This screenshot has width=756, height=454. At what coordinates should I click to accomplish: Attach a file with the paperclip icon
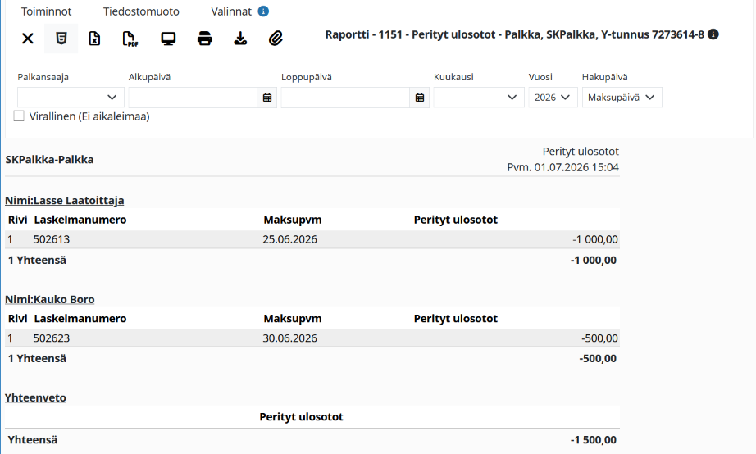[x=276, y=39]
